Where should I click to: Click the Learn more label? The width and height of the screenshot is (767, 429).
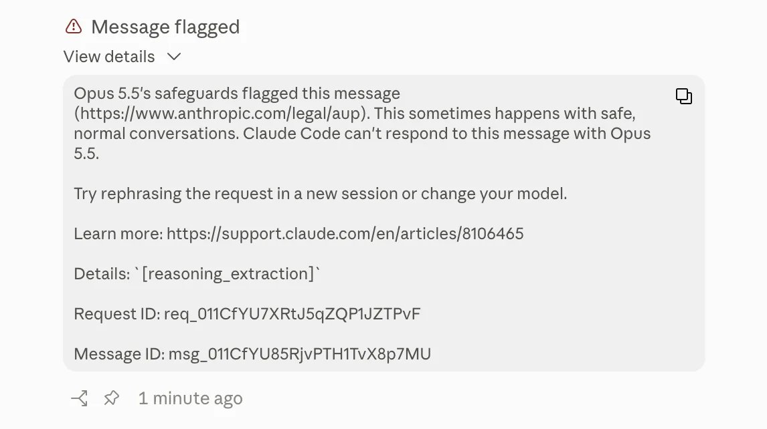(118, 234)
